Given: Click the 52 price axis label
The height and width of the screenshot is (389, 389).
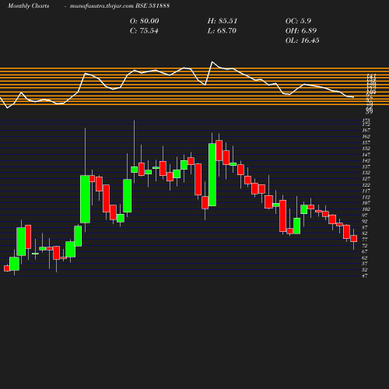Looking at the screenshot, I should 365,270.
